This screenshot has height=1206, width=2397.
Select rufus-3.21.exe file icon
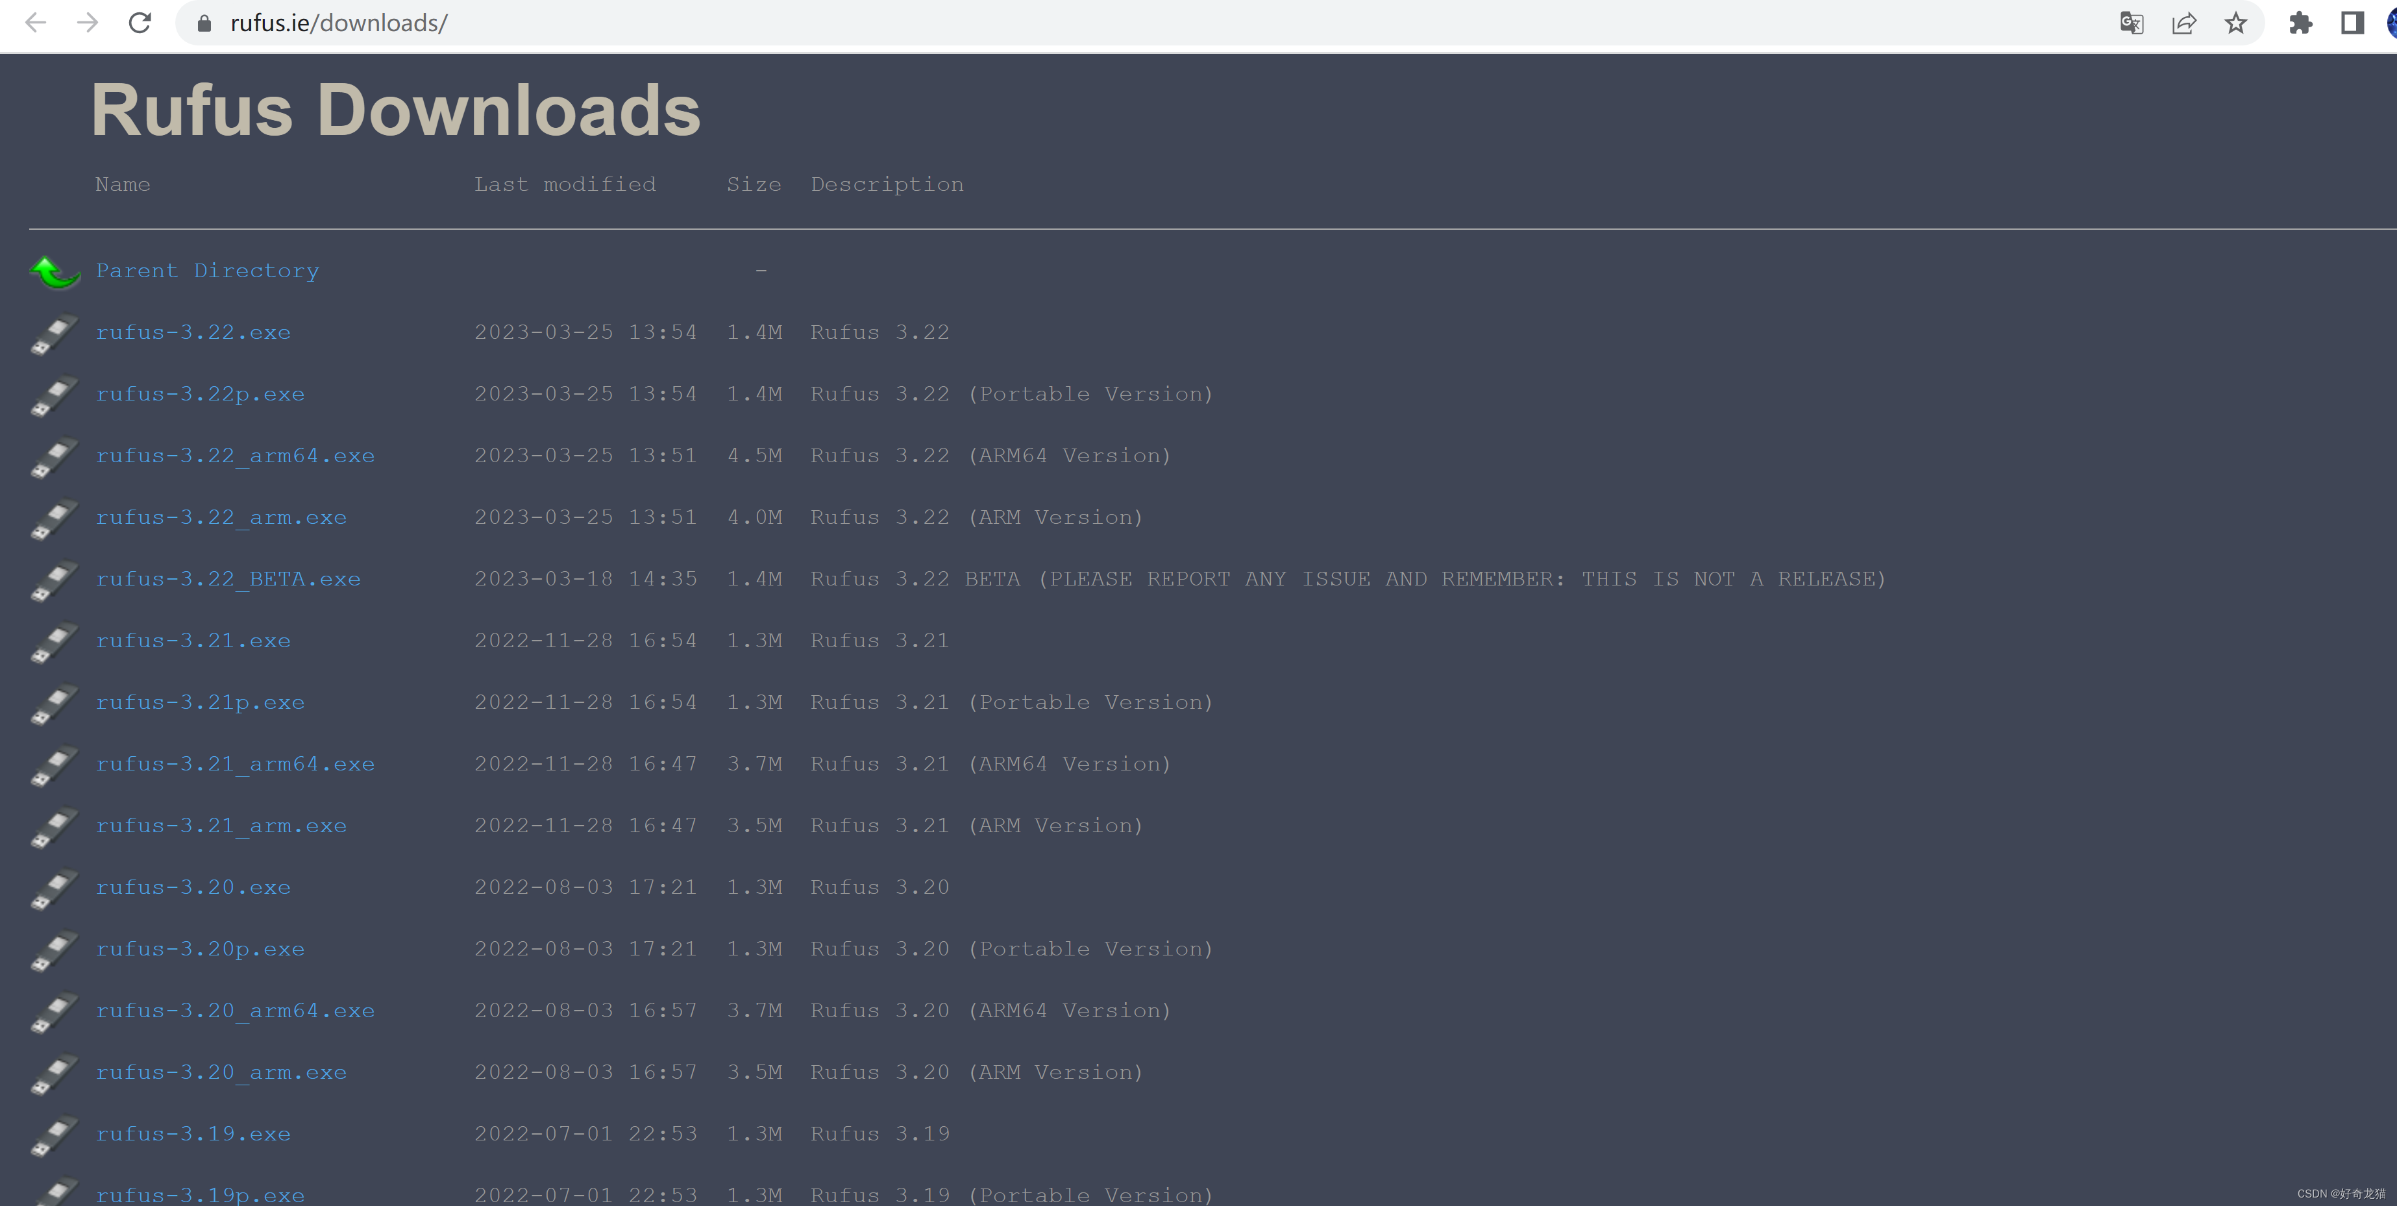pos(55,640)
